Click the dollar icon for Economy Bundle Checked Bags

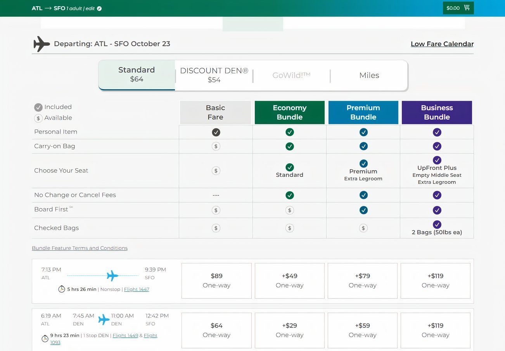pos(289,228)
